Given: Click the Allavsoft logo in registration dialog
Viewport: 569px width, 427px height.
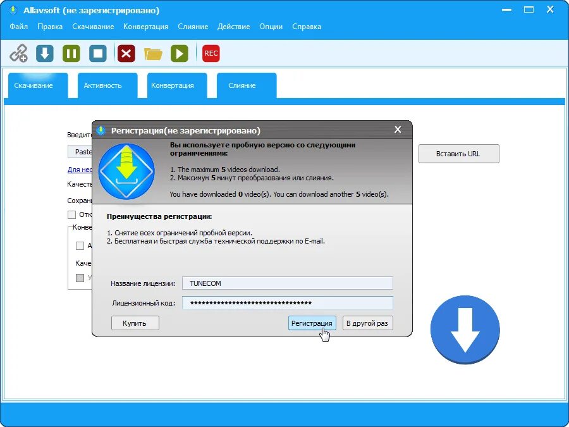Looking at the screenshot, I should click(x=126, y=171).
